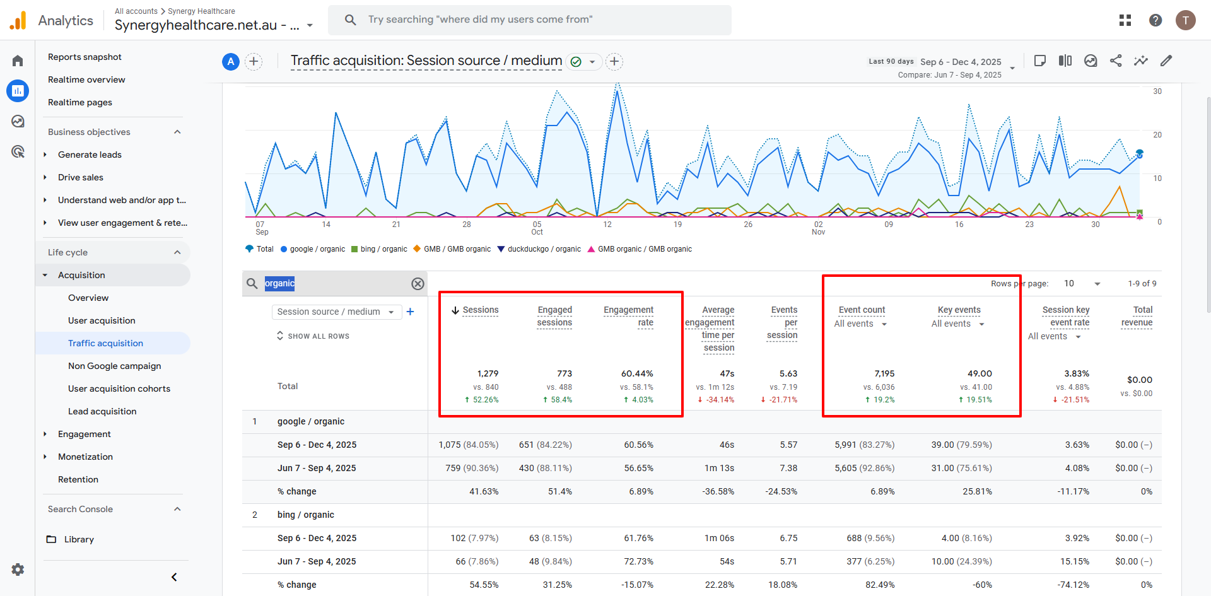Open User acquisition report

(102, 320)
